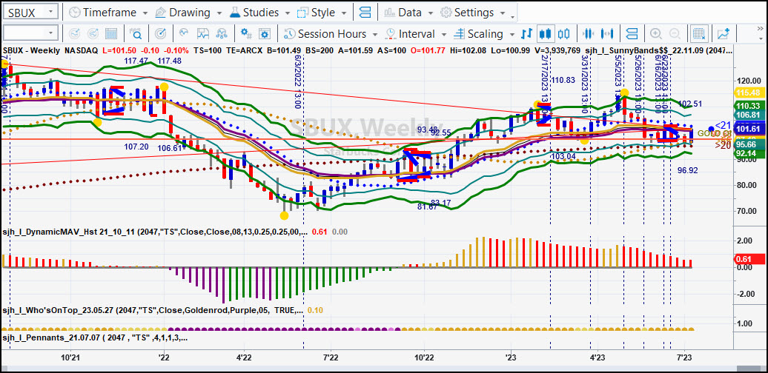This screenshot has height=373, width=768.
Task: Click the chart search magnifier icon
Action: pos(136,34)
